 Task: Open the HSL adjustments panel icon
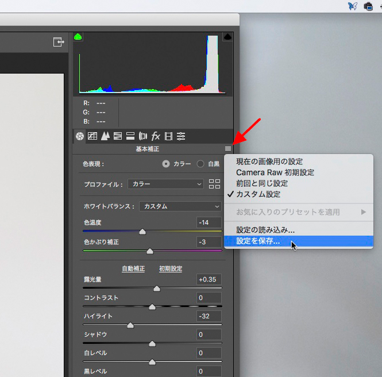117,136
